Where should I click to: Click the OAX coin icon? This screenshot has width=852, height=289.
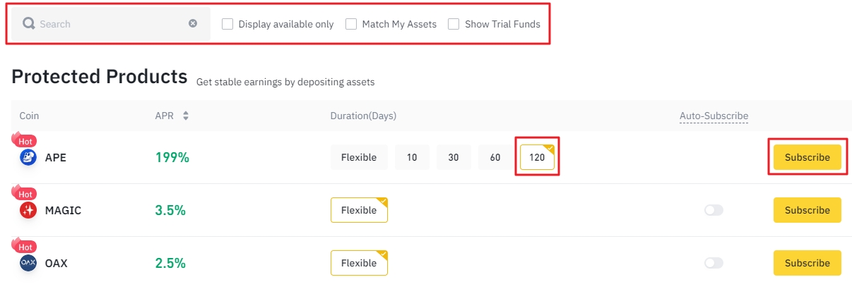28,263
